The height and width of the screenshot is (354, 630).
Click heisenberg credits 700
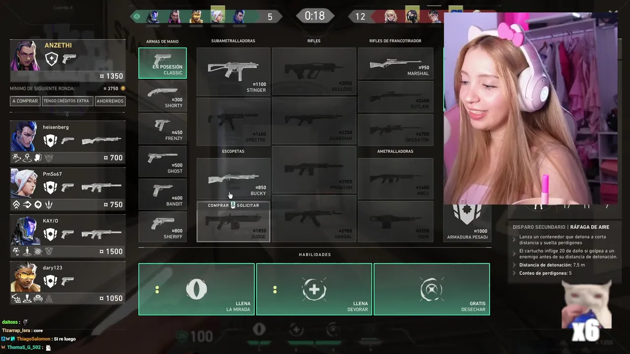pos(113,158)
